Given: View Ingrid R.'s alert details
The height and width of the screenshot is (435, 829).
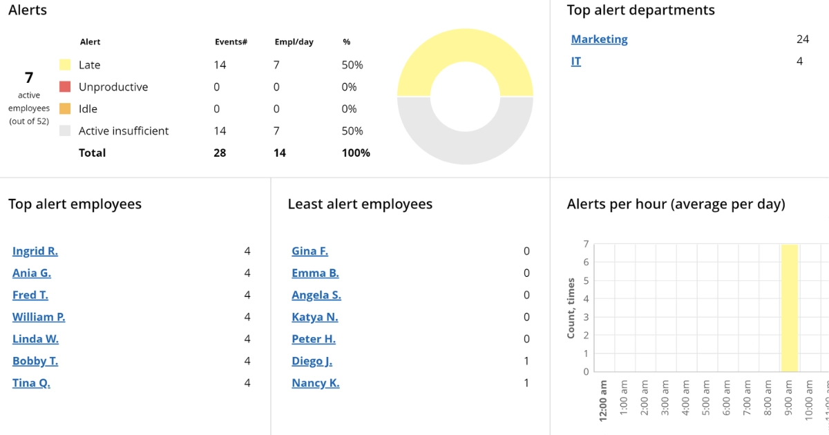Looking at the screenshot, I should point(35,251).
